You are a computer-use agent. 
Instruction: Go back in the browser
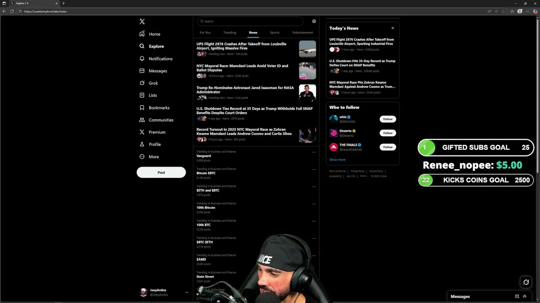tap(4, 11)
